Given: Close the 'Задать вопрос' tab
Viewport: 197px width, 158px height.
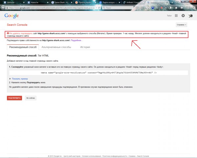Looking at the screenshot, I should click(120, 3).
